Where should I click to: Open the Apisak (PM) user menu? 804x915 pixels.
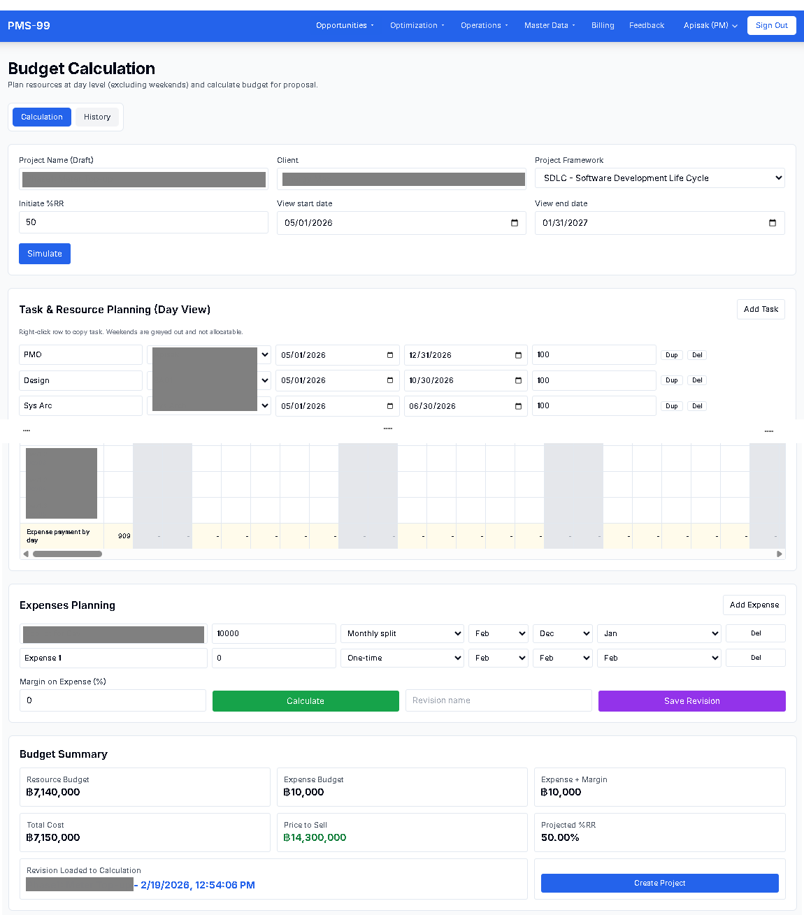(710, 26)
